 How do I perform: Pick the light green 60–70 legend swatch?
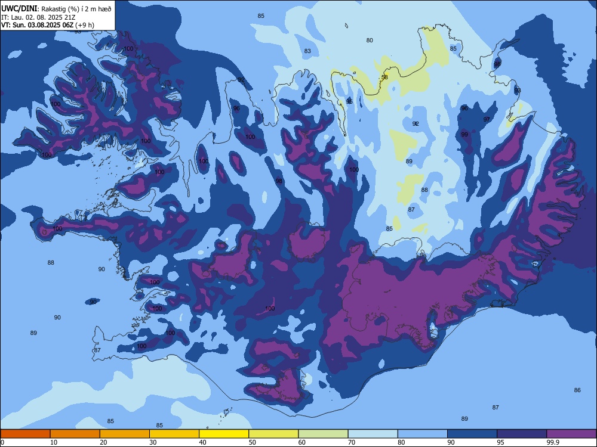pos(323,434)
